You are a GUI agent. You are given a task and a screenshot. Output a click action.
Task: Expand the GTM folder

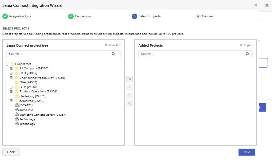click(x=11, y=87)
